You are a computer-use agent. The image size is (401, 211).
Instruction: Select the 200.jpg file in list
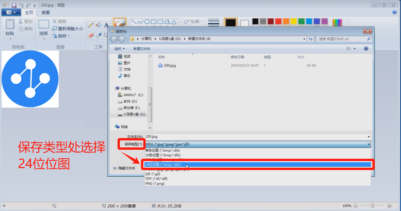pos(169,66)
